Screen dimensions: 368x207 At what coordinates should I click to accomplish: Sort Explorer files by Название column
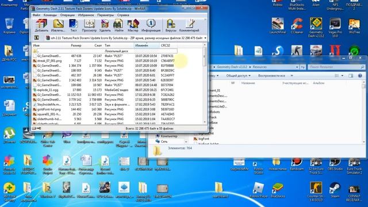tap(248, 83)
